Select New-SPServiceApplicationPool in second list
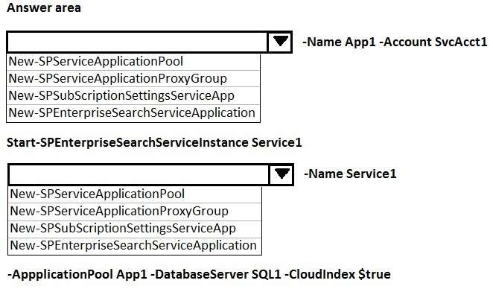Image resolution: width=493 pixels, height=292 pixels. (135, 194)
